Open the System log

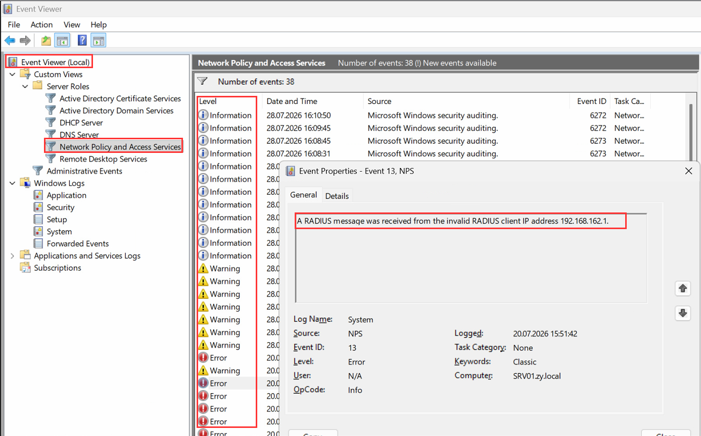[59, 232]
